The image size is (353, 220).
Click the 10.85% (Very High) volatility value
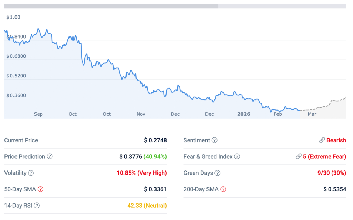tap(141, 173)
